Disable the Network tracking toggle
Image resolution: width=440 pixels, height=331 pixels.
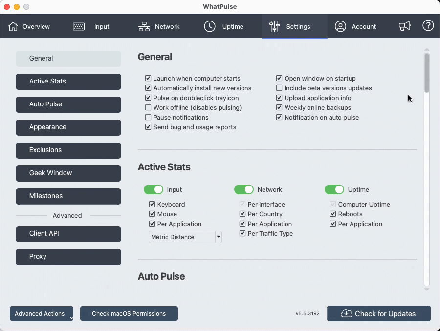[x=244, y=189]
